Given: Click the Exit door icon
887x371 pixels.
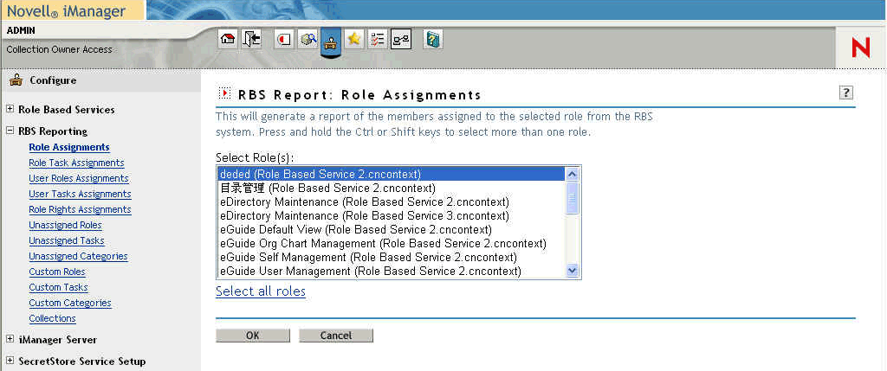Looking at the screenshot, I should pos(251,39).
